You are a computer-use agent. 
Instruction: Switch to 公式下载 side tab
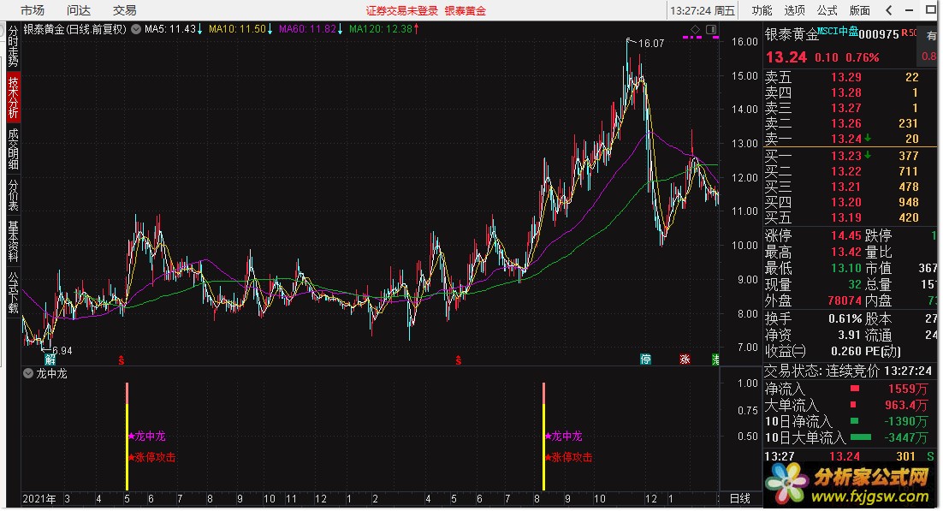pos(13,293)
